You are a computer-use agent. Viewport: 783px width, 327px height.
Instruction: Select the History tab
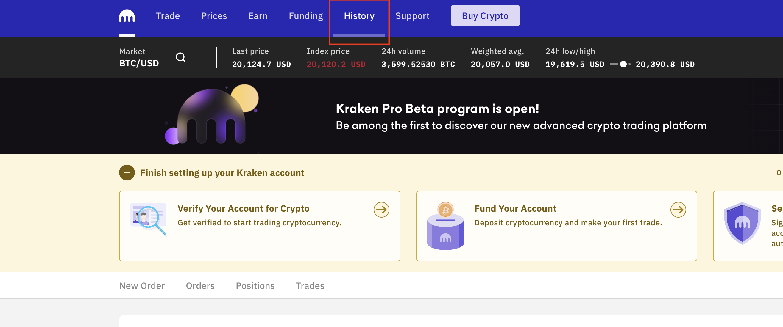[x=359, y=16]
